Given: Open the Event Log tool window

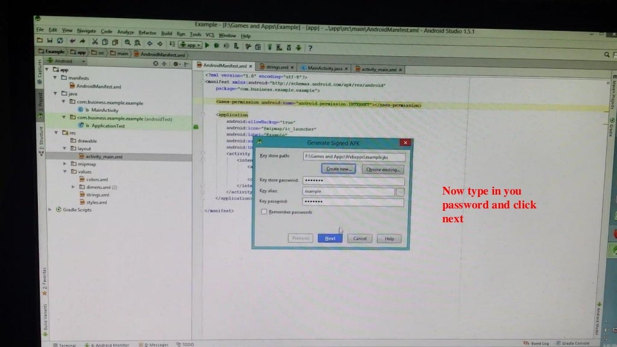Looking at the screenshot, I should [x=536, y=343].
